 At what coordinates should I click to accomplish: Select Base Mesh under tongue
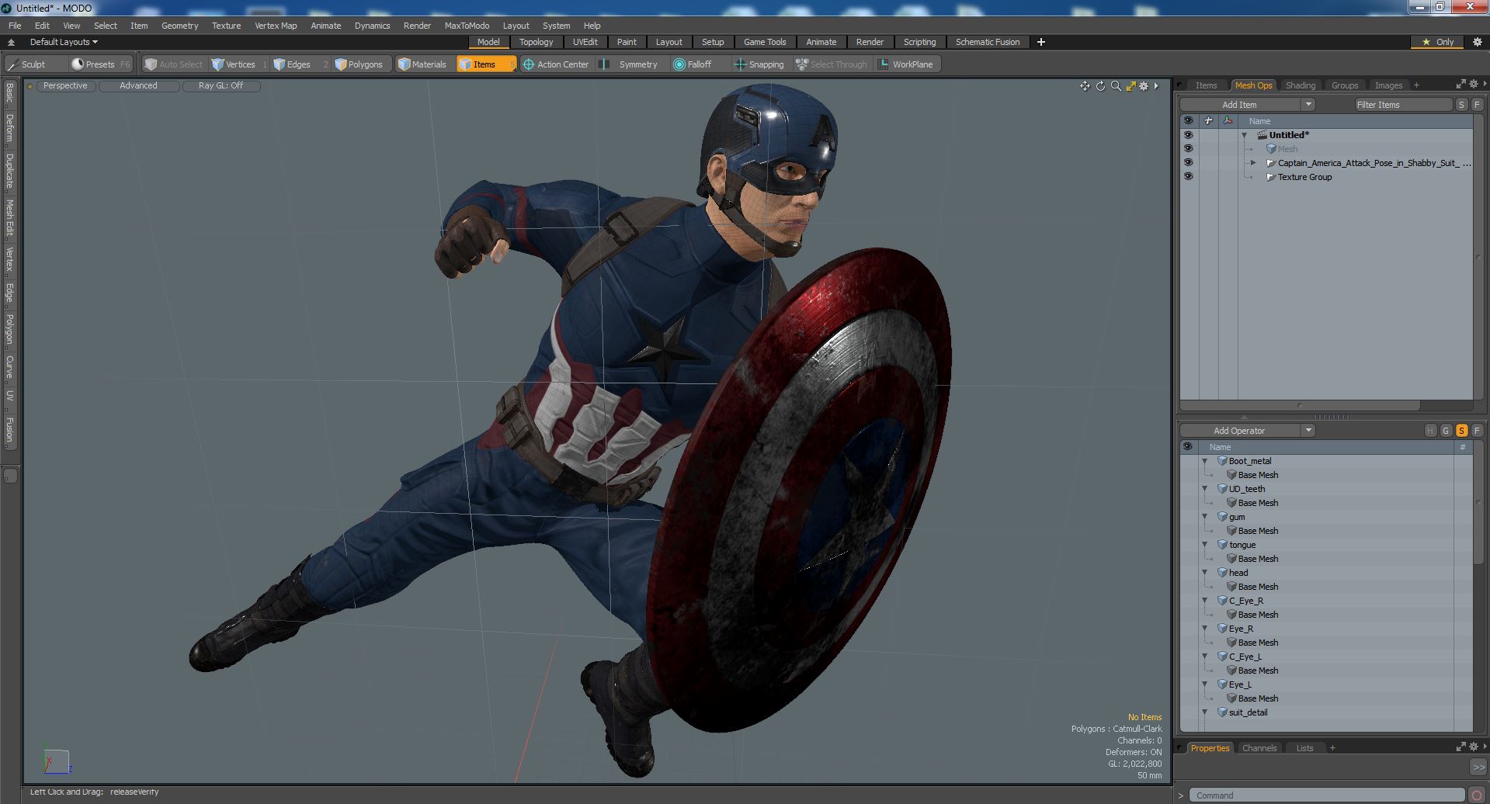pyautogui.click(x=1258, y=559)
